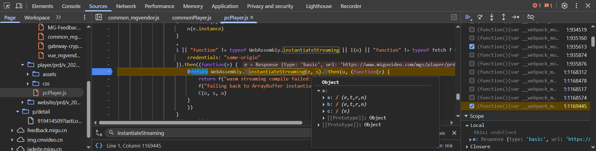Select pcPlayer.js in the file tree
The width and height of the screenshot is (596, 151).
click(x=54, y=93)
